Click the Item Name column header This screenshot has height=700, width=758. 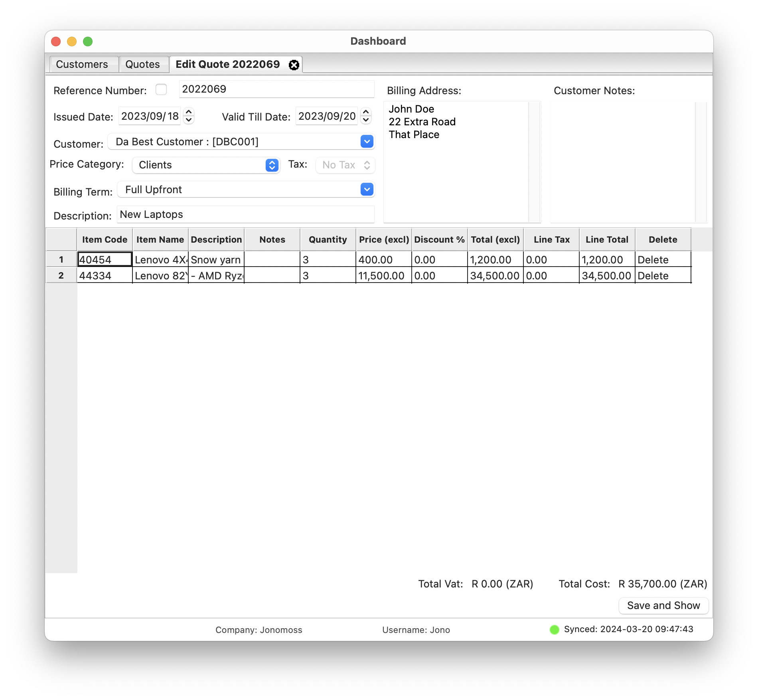point(160,239)
